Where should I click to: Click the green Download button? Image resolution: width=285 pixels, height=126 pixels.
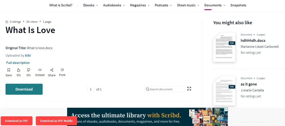(24, 89)
